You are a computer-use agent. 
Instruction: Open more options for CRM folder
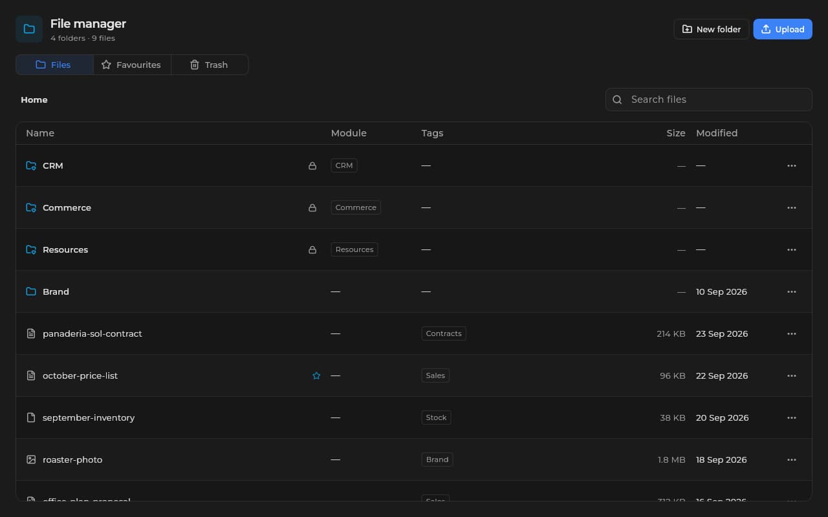pyautogui.click(x=791, y=165)
